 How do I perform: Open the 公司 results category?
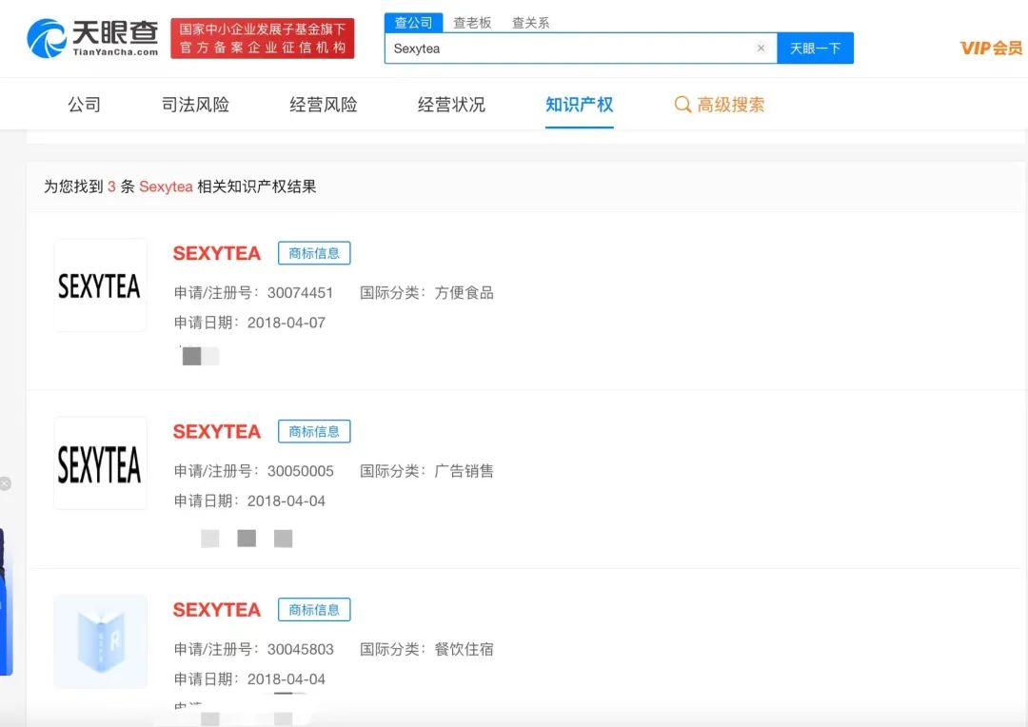tap(84, 105)
